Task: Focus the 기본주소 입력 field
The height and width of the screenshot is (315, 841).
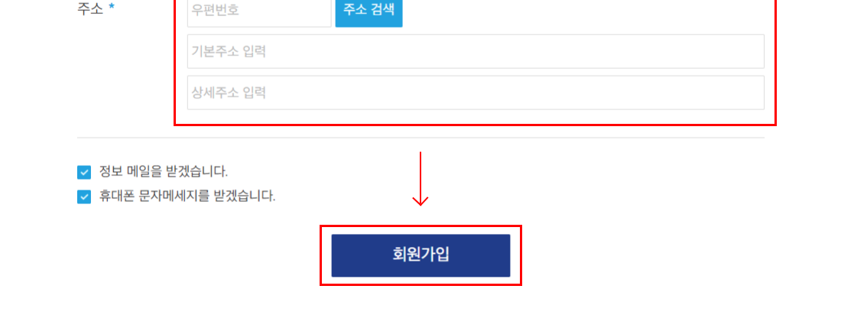Action: coord(476,51)
